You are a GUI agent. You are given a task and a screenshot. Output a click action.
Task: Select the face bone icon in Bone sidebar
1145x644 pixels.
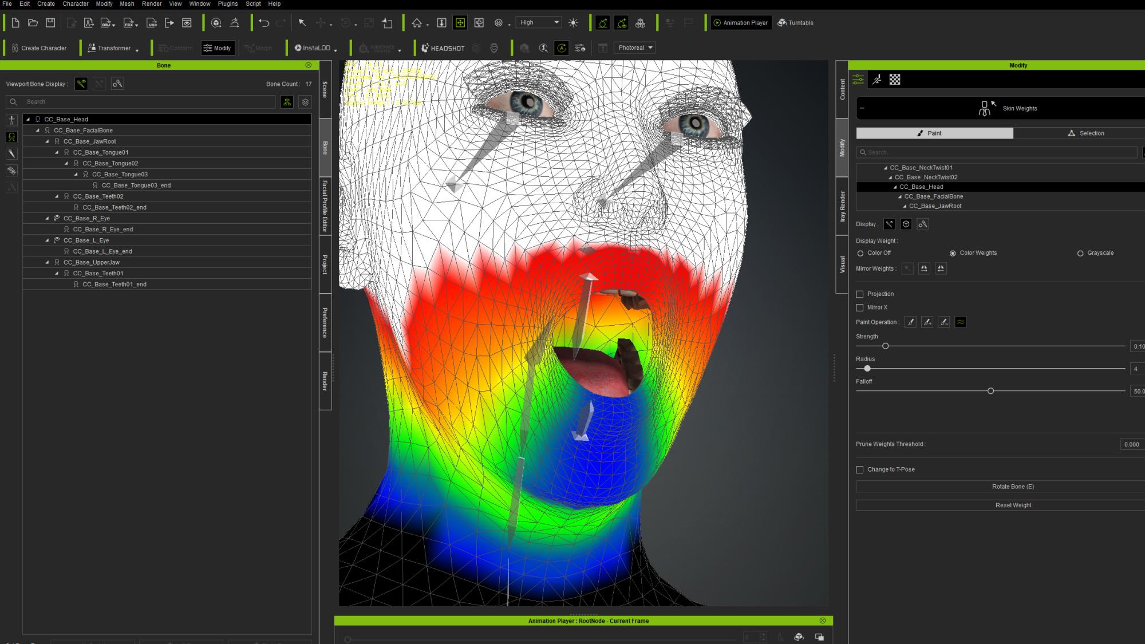click(x=11, y=137)
